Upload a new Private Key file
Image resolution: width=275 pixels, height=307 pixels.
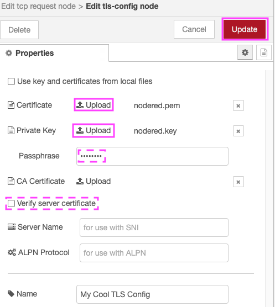pos(94,130)
